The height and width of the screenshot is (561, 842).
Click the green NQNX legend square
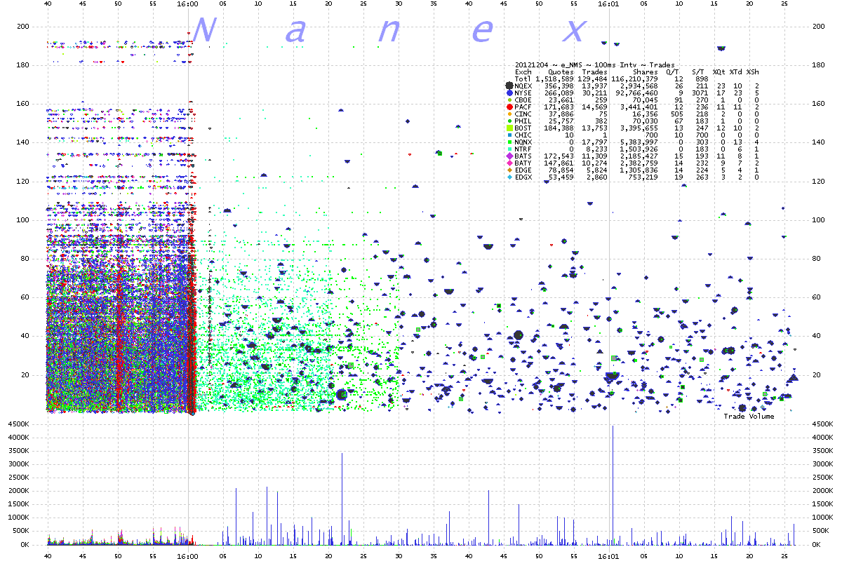tap(509, 142)
